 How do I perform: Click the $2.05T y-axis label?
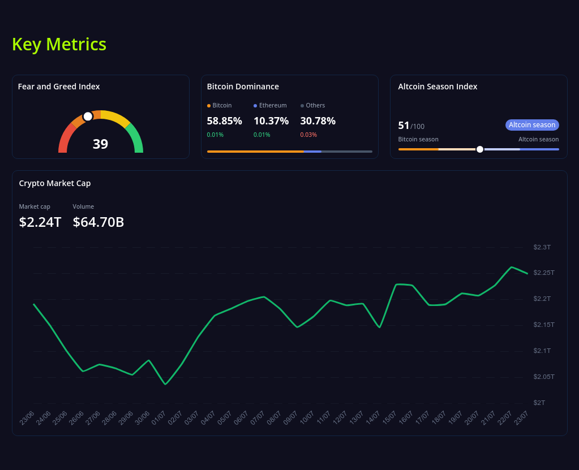544,377
